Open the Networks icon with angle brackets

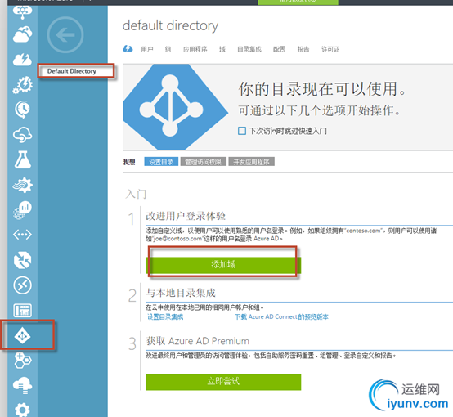coord(23,235)
